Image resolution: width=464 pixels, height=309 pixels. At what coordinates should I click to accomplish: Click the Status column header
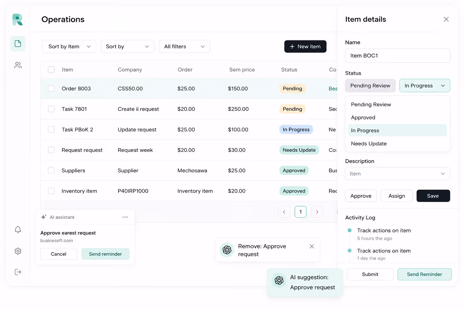click(289, 70)
